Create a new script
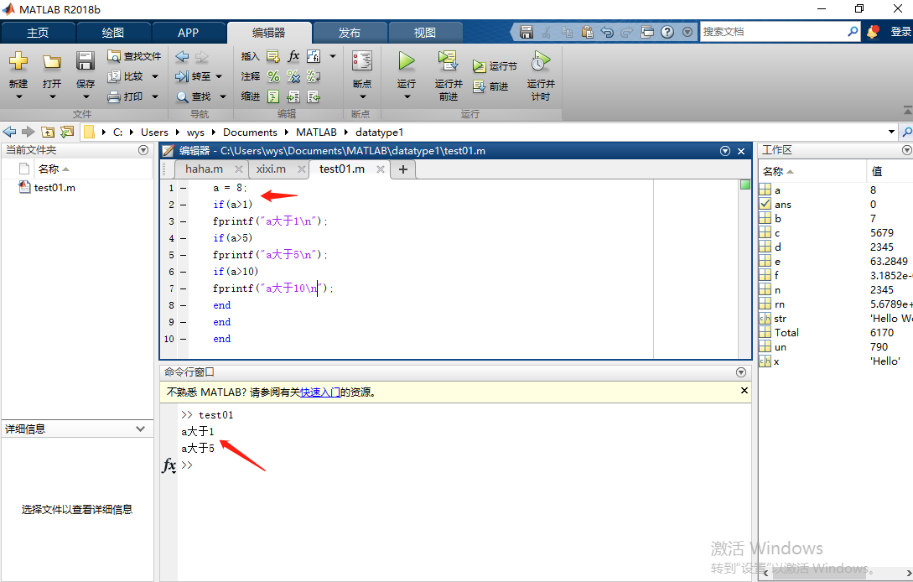The width and height of the screenshot is (913, 582). [18, 60]
